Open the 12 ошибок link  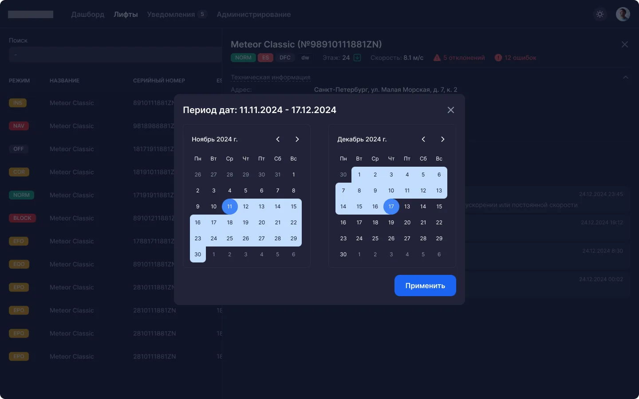520,58
